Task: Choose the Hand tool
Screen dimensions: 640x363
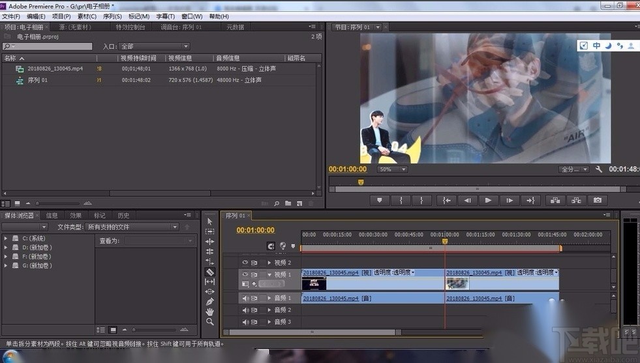Action: 209,312
